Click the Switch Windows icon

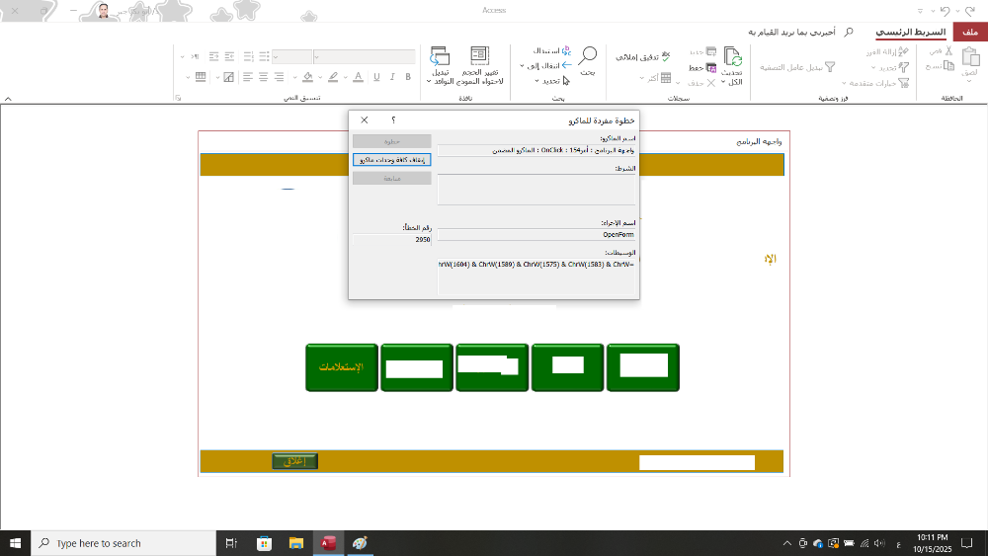[441, 57]
